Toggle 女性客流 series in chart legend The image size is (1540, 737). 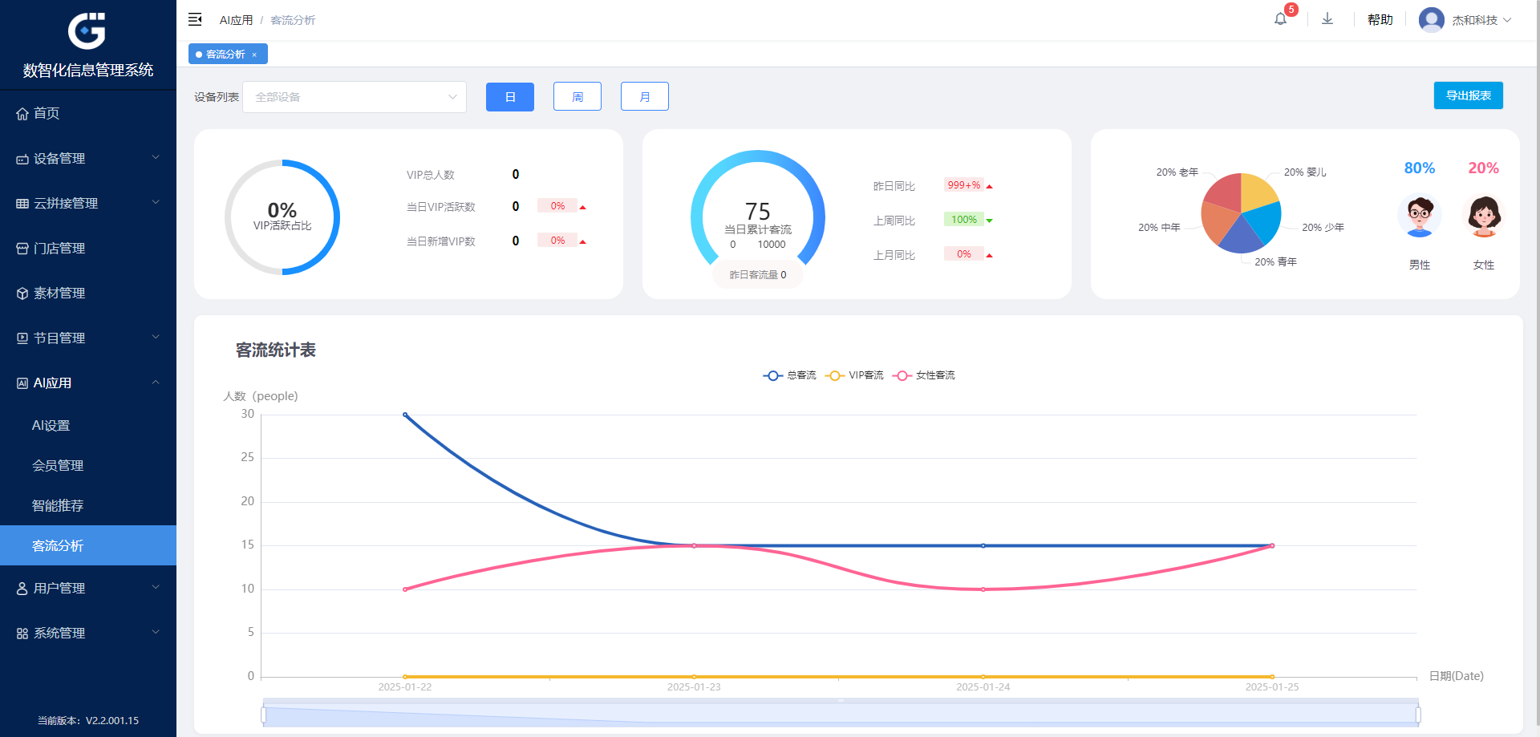[x=923, y=375]
